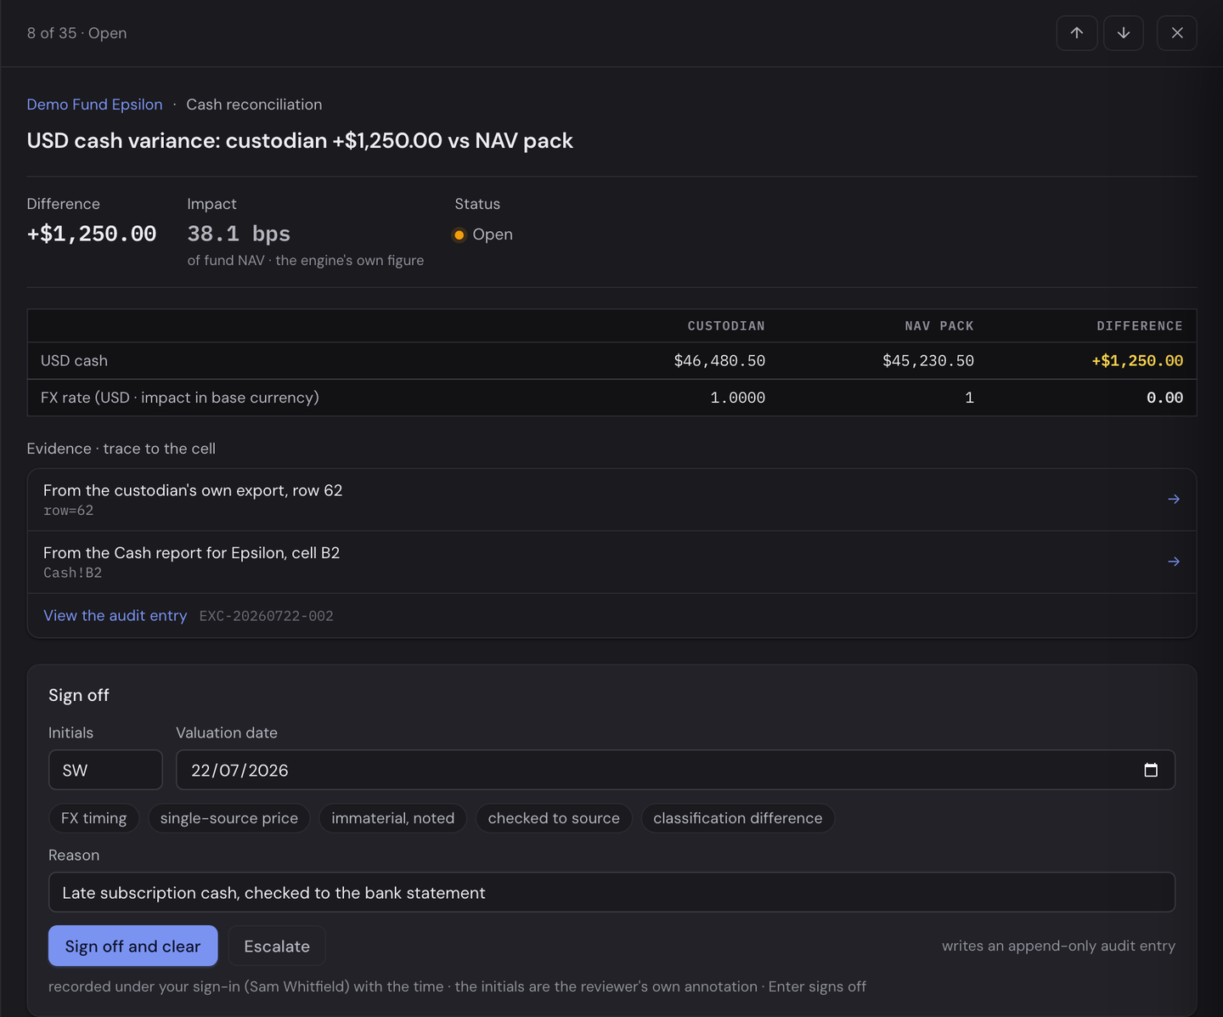Click the custodian FX rate 1.0000
Screen dimensions: 1223x1017
tap(737, 398)
